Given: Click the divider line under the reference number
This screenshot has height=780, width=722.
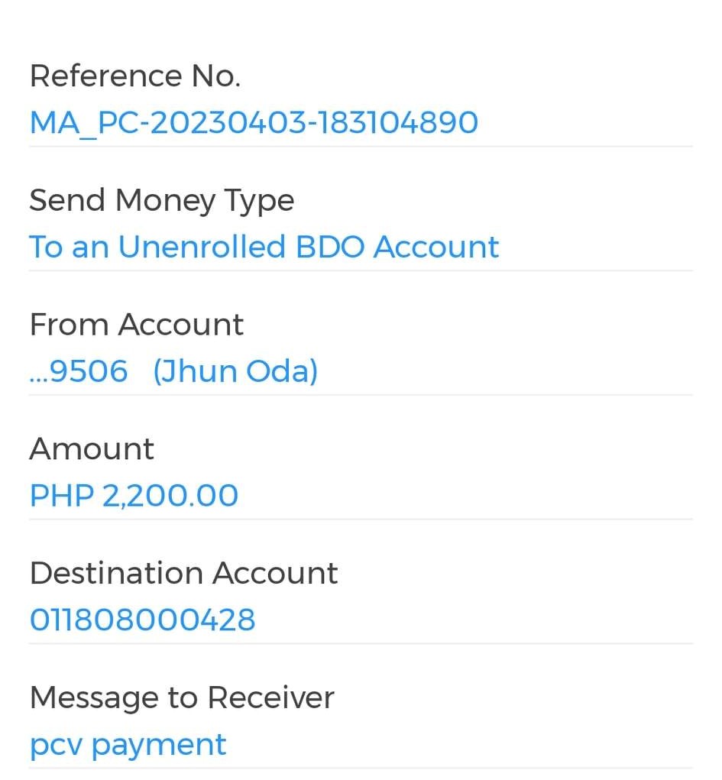Looking at the screenshot, I should click(x=361, y=146).
